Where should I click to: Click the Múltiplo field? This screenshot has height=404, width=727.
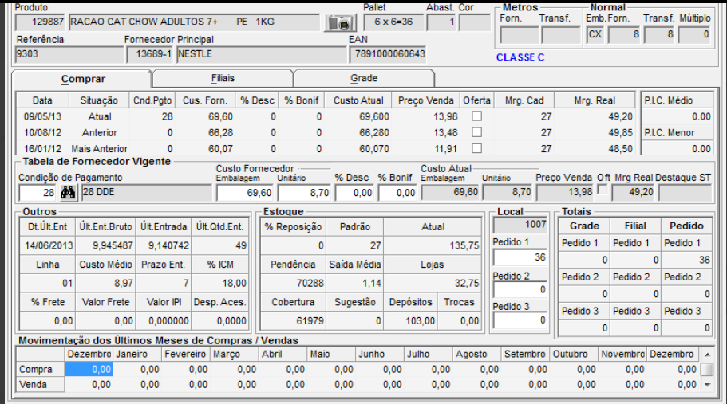(694, 34)
